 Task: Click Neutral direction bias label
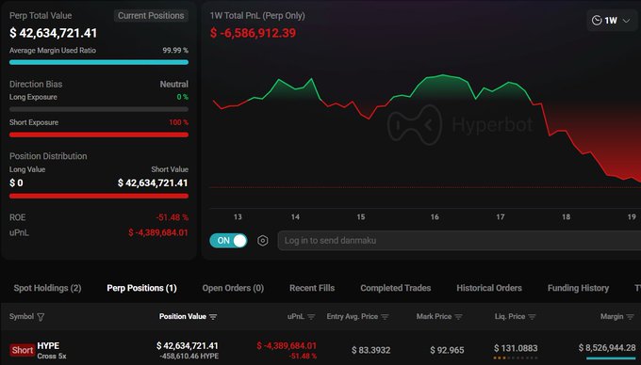click(173, 84)
